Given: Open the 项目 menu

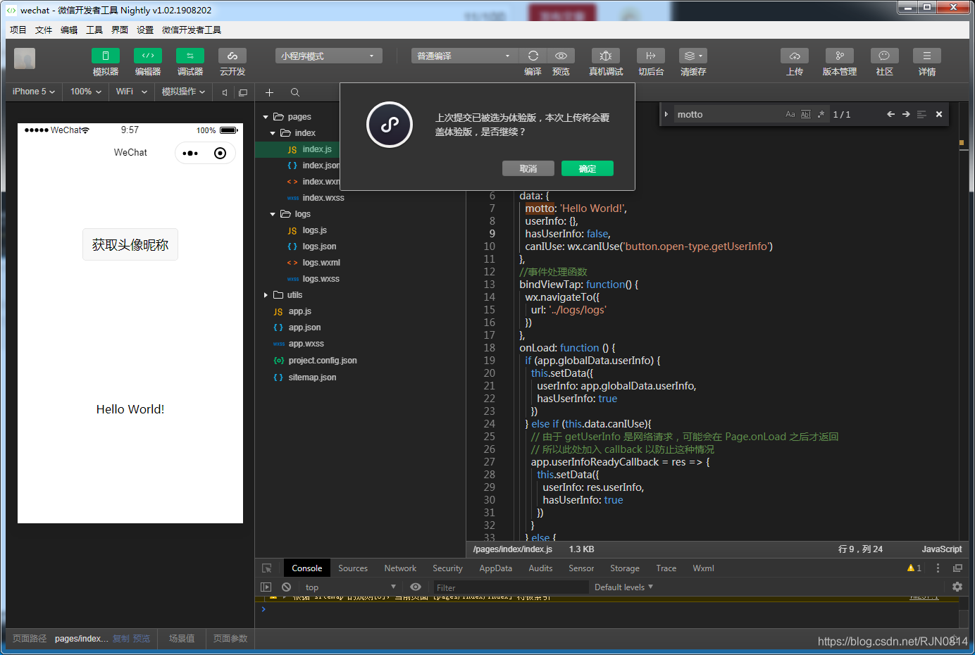Looking at the screenshot, I should click(18, 30).
